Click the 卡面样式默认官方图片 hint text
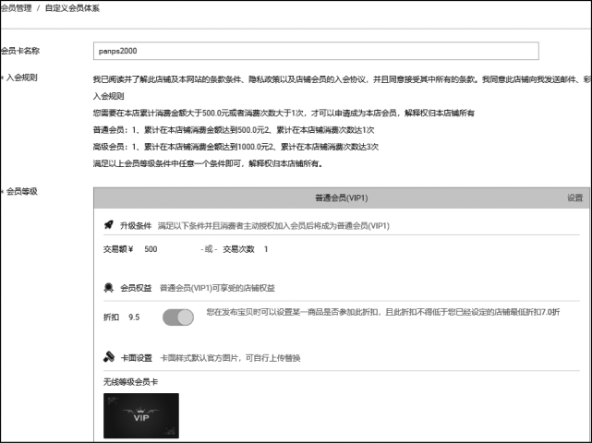This screenshot has height=443, width=592. 230,358
